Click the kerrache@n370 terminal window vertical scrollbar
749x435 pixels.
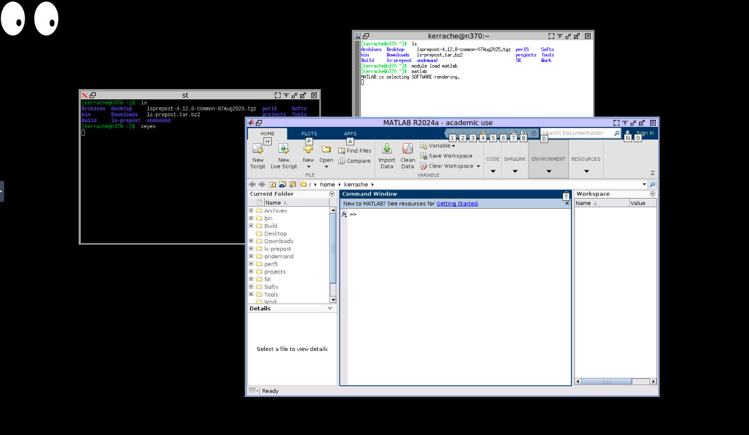(x=357, y=78)
